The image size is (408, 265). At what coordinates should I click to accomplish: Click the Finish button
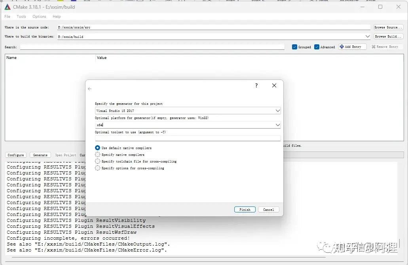(x=245, y=209)
